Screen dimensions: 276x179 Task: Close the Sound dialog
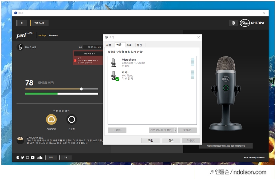[x=199, y=37]
